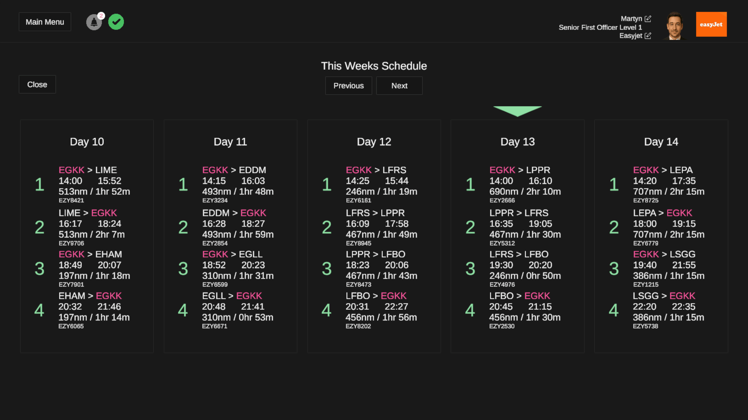Close the weekly schedule view
Viewport: 748px width, 420px height.
37,85
